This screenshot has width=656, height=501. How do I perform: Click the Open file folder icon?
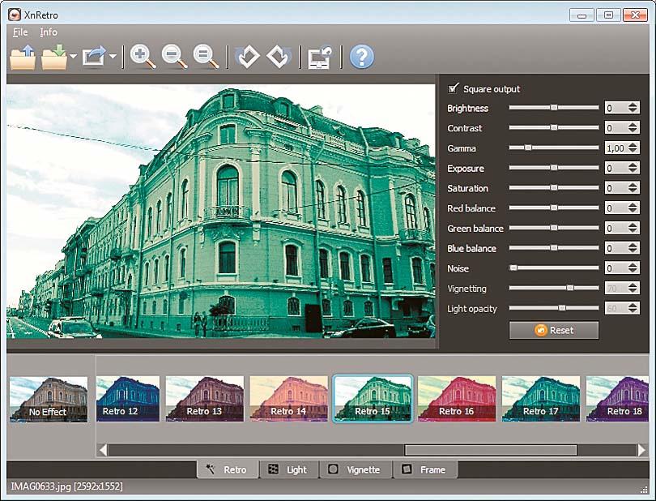[23, 57]
